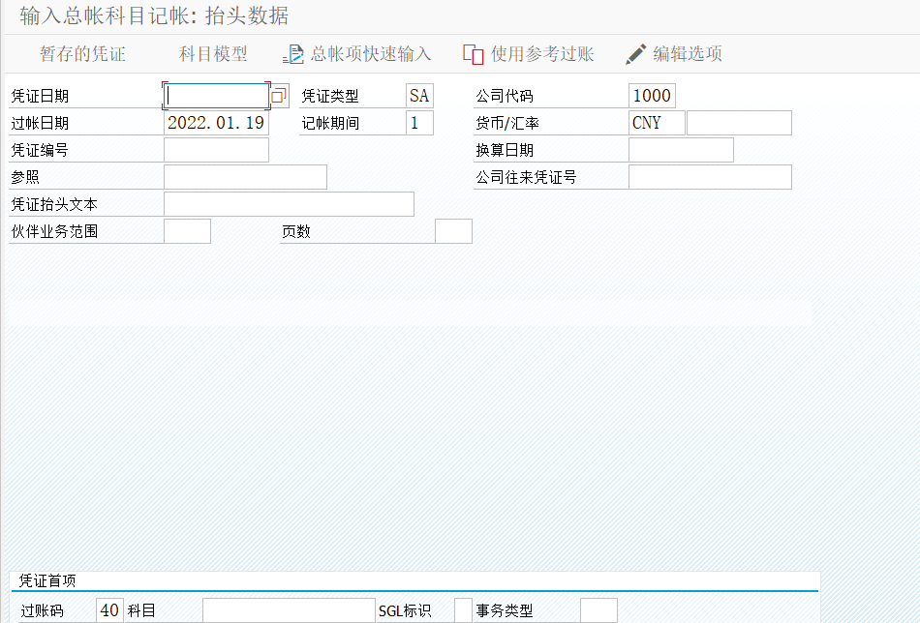Image resolution: width=920 pixels, height=623 pixels.
Task: Click the 输入总帐科目记帐: 抬头数据 title
Action: (x=154, y=15)
